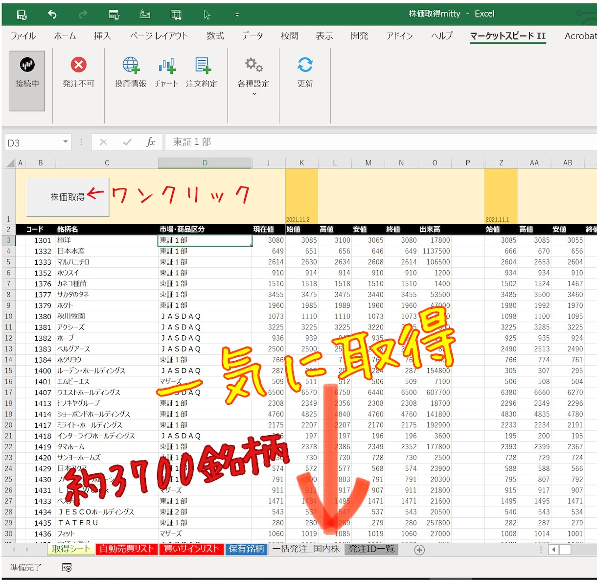The image size is (597, 580).
Task: Click the fx insert function icon
Action: pos(151,142)
